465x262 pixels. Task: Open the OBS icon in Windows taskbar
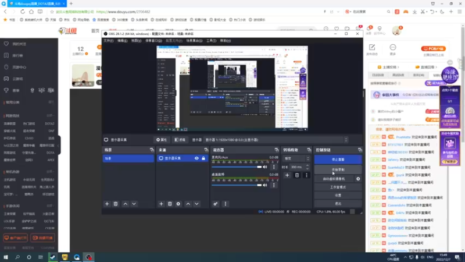click(x=89, y=257)
